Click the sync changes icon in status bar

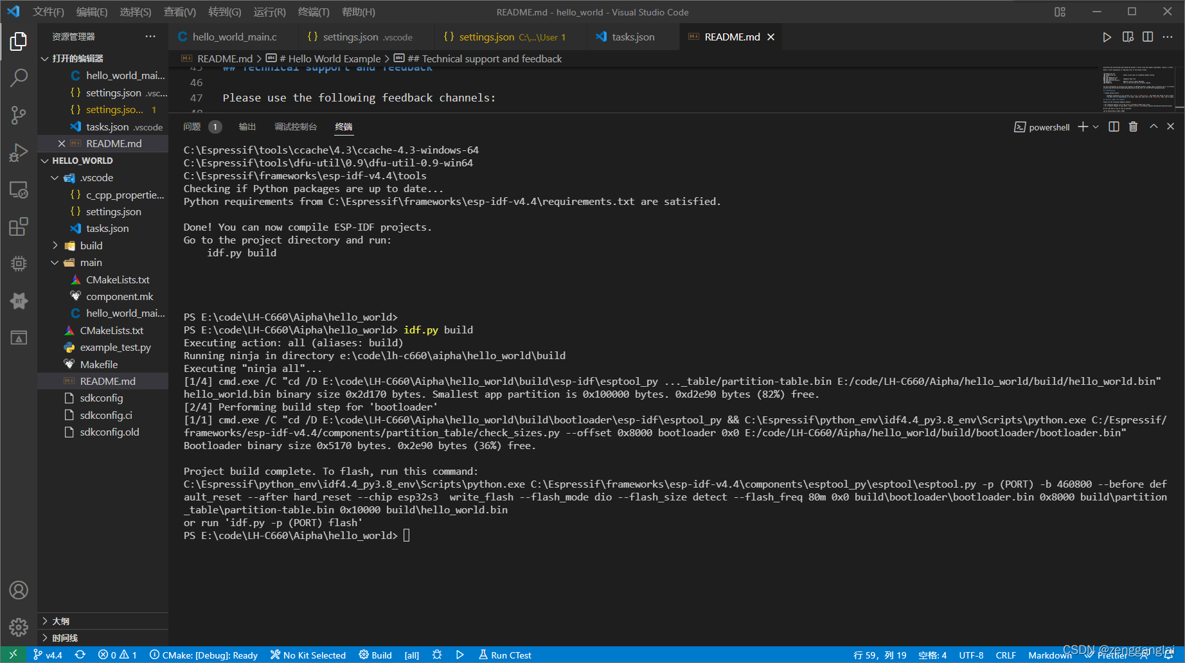(80, 655)
